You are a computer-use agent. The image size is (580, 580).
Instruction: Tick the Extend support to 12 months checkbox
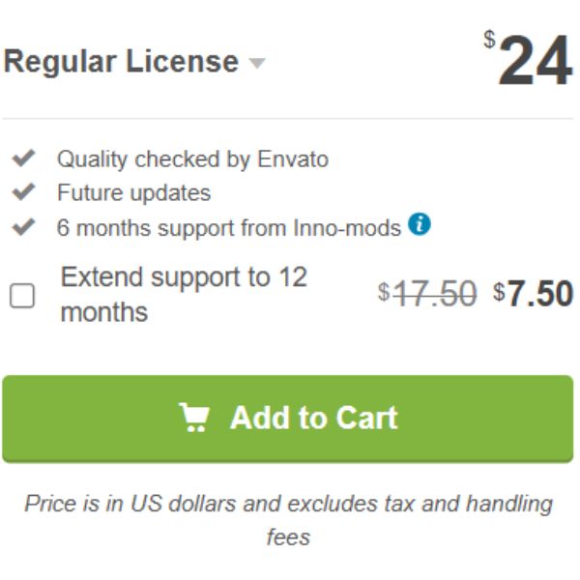[x=22, y=296]
